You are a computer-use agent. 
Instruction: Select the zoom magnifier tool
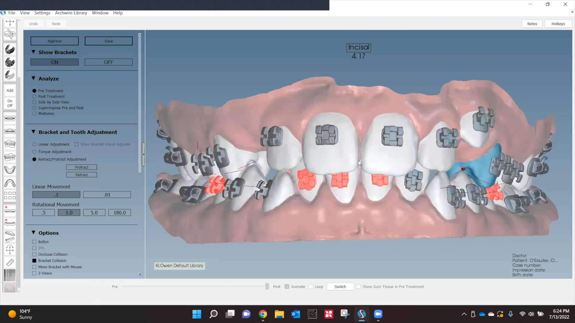(10, 34)
